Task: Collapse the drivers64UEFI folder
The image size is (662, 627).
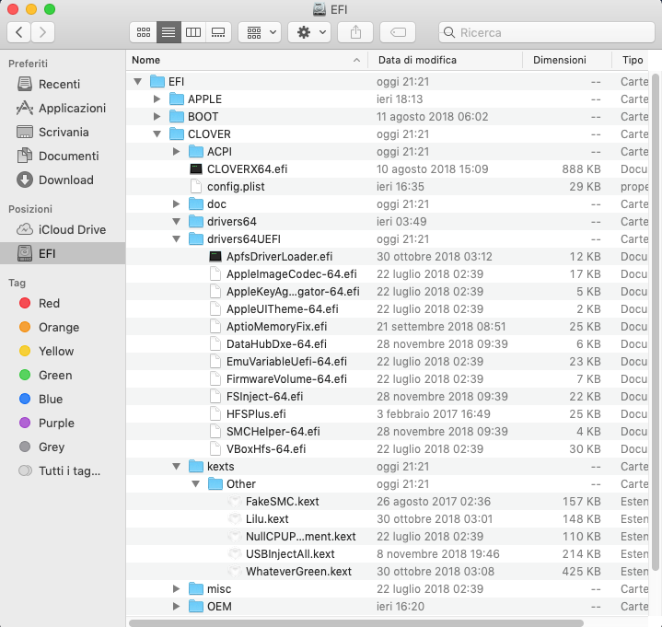Action: [177, 239]
